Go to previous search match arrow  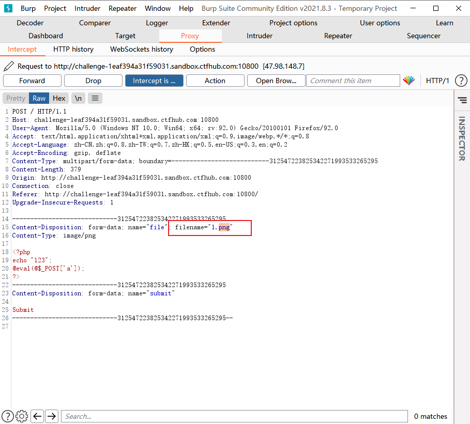(37, 416)
